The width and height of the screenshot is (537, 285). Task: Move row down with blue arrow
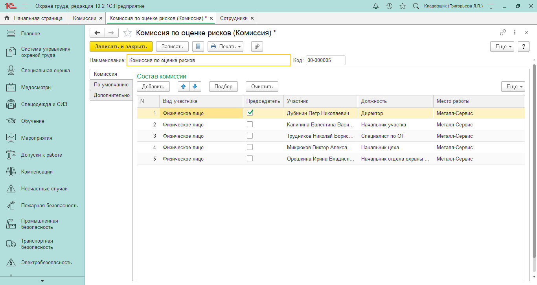tap(195, 86)
